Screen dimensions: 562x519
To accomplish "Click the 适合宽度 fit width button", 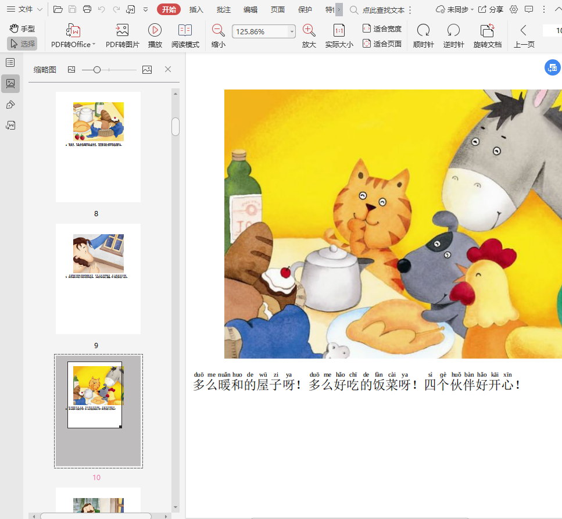I will [x=382, y=28].
